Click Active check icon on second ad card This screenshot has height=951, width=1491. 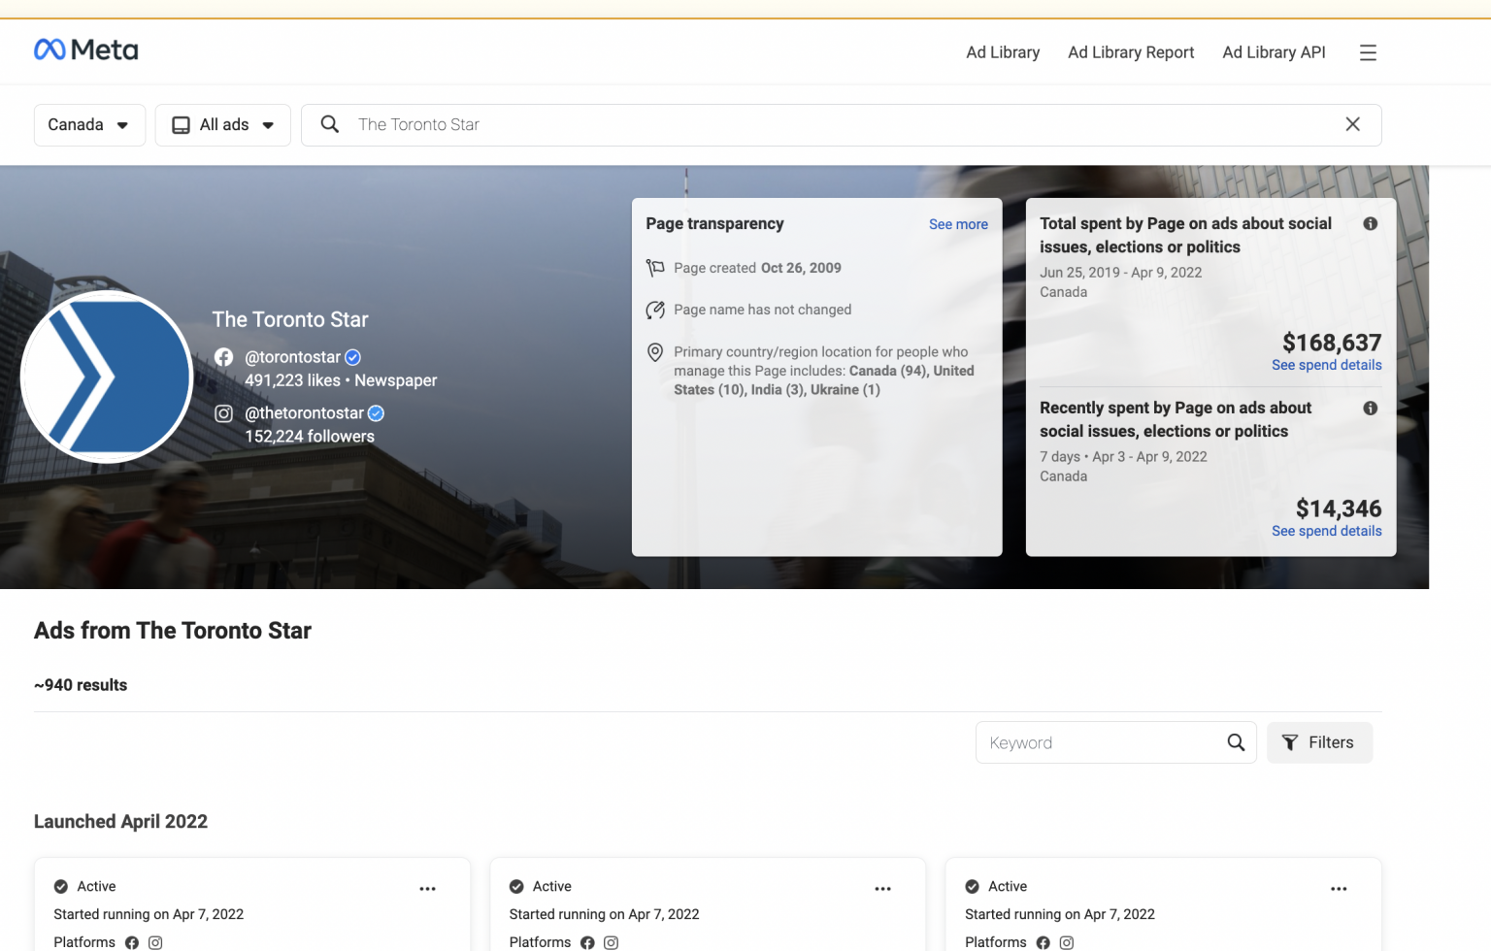tap(516, 886)
